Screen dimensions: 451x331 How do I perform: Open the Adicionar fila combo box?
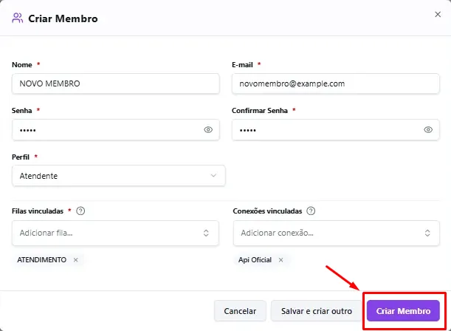115,233
